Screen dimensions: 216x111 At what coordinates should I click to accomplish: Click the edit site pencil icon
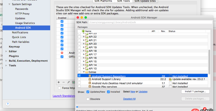click(x=69, y=82)
